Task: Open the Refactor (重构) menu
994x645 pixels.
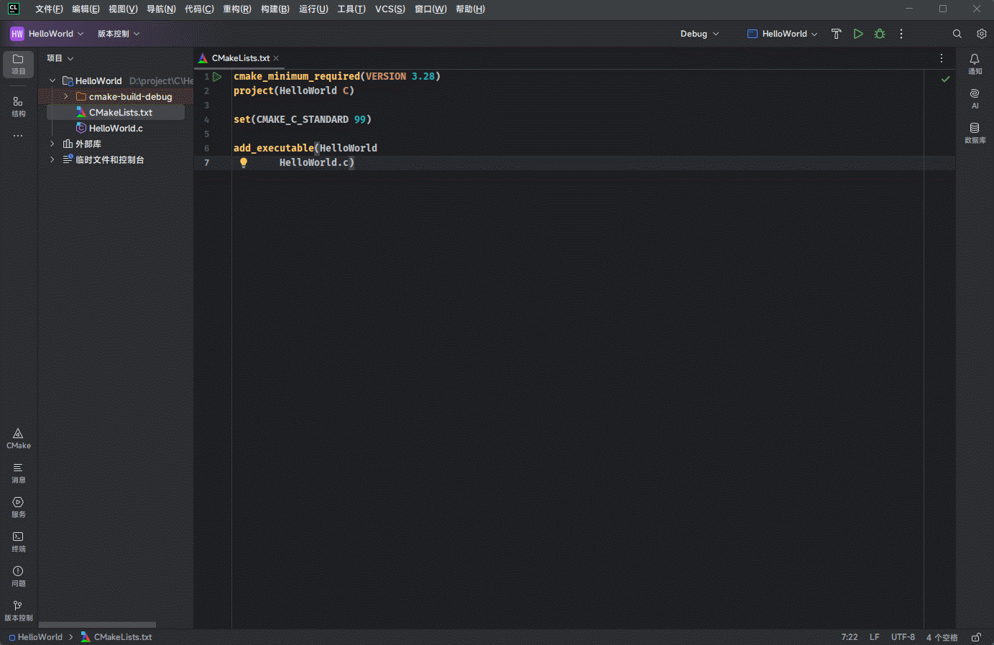Action: coord(236,9)
